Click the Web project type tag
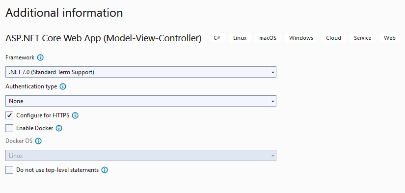Viewport: 405px width, 193px height. (x=389, y=38)
